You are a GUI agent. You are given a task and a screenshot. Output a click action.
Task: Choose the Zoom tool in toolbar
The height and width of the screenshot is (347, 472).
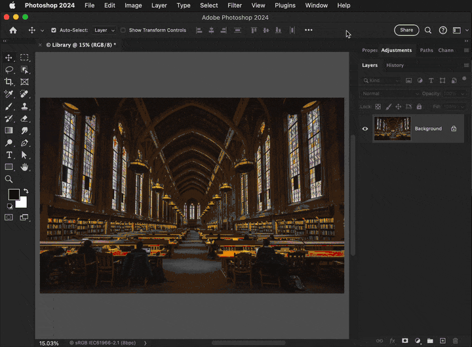point(9,179)
